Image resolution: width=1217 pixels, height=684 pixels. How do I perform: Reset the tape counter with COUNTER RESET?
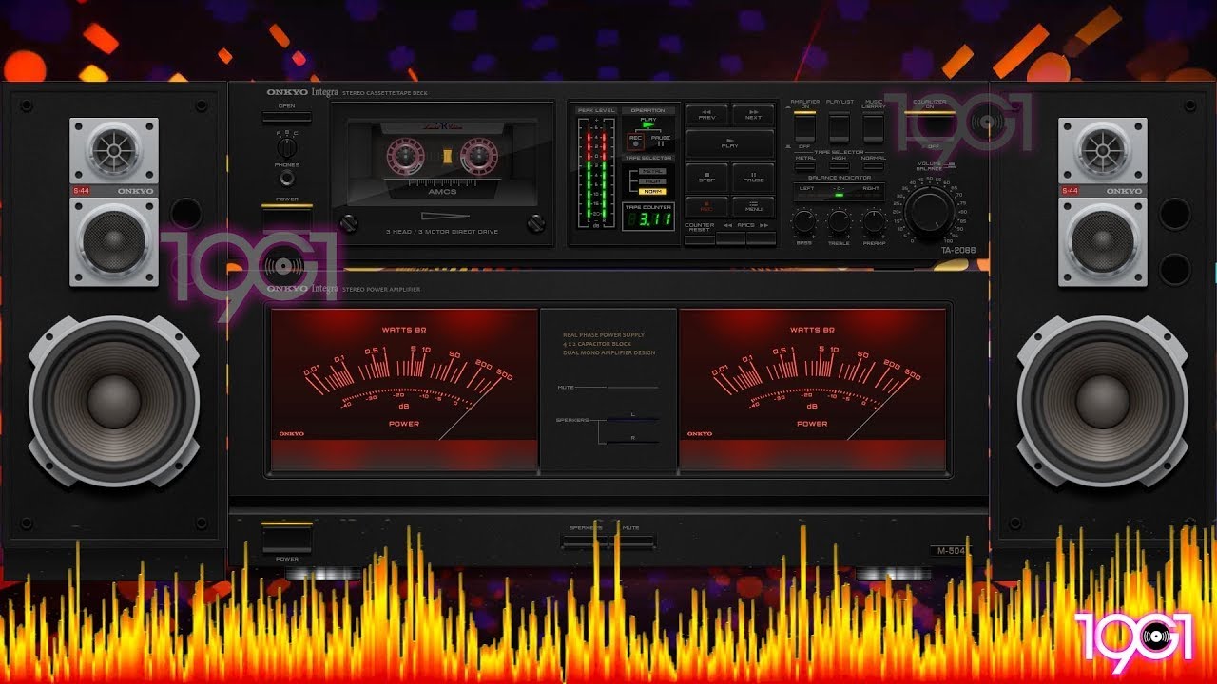coord(699,238)
